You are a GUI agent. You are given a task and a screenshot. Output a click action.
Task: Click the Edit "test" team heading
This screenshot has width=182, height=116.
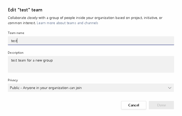[25, 10]
